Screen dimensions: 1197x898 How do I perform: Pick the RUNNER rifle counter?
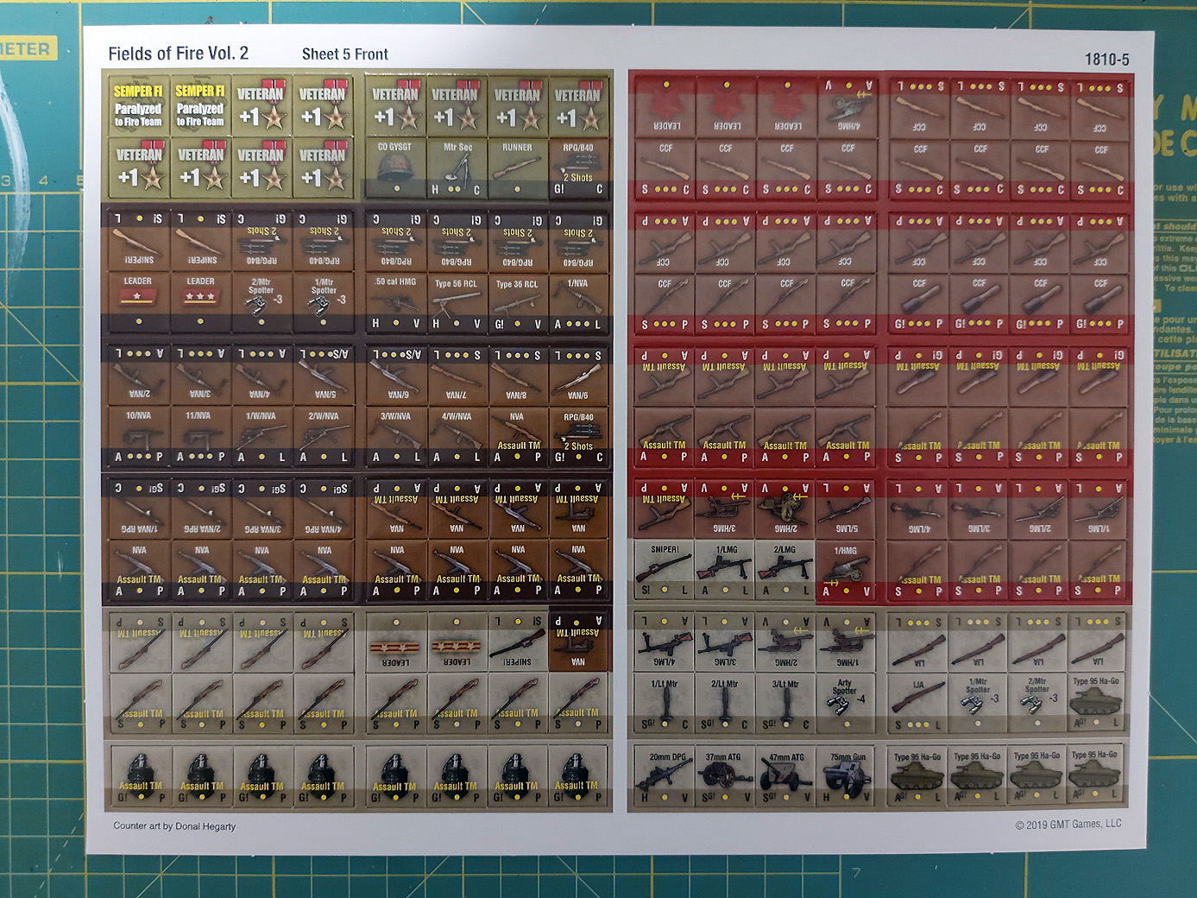pos(518,168)
